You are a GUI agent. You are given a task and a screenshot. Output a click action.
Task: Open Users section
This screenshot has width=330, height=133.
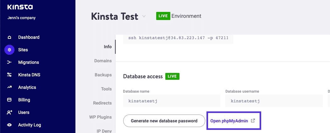point(24,112)
